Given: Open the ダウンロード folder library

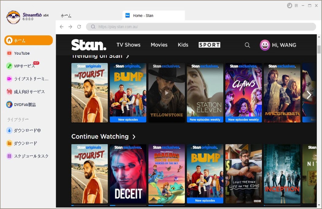Looking at the screenshot, I should tap(22, 143).
